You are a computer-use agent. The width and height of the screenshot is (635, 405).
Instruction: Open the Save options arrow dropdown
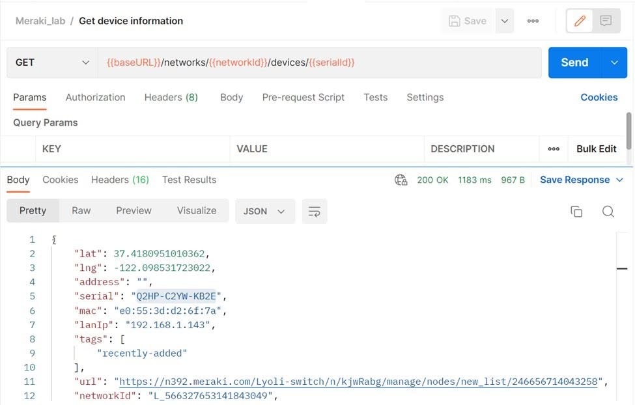pyautogui.click(x=505, y=21)
